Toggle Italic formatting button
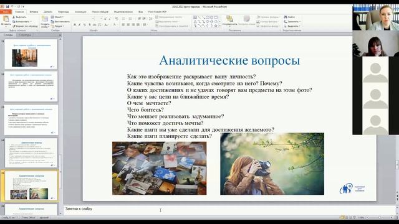Screen dimensions: 399x224 (x=79, y=25)
